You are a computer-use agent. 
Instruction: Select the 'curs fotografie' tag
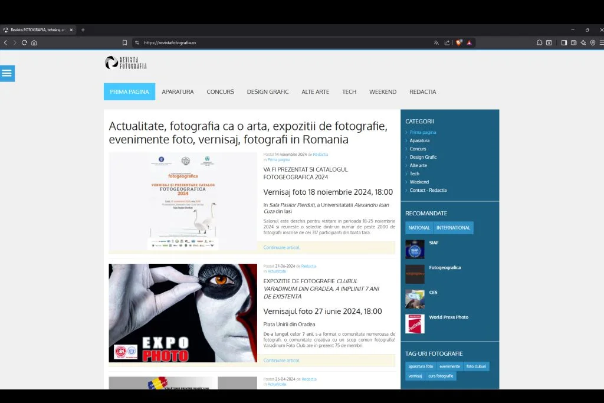coord(441,376)
